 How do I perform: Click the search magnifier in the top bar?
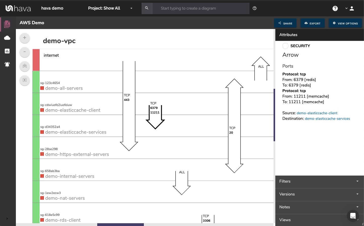(147, 8)
